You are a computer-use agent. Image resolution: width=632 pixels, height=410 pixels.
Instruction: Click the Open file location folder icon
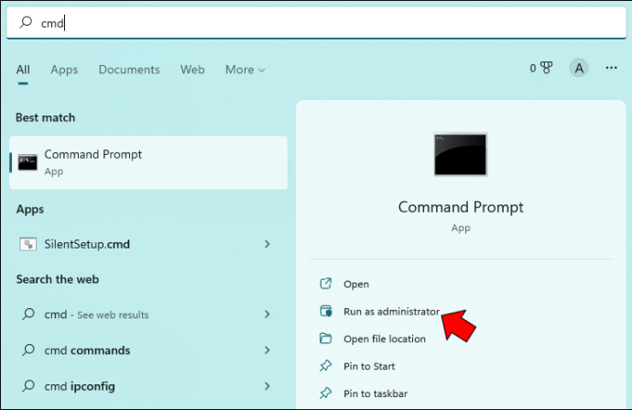click(326, 338)
